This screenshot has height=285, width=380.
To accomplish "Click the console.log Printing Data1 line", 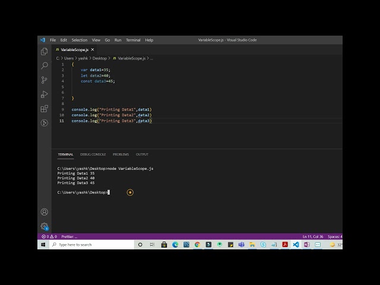I will coord(112,109).
